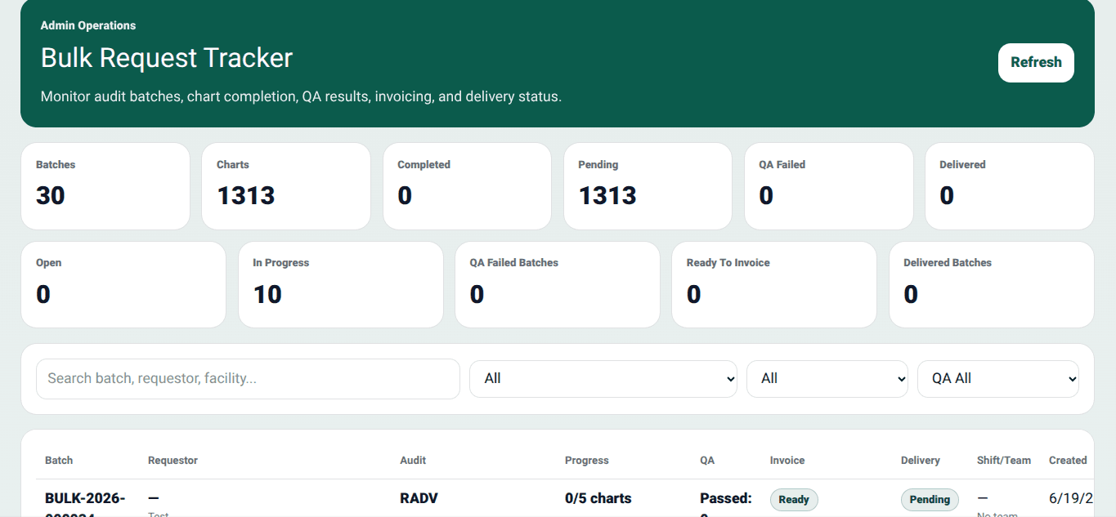This screenshot has width=1116, height=517.
Task: Click the Audit column header
Action: click(x=413, y=461)
